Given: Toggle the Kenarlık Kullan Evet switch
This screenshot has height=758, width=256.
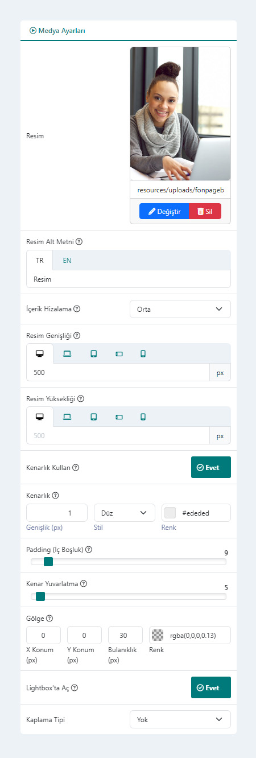Looking at the screenshot, I should [x=211, y=467].
